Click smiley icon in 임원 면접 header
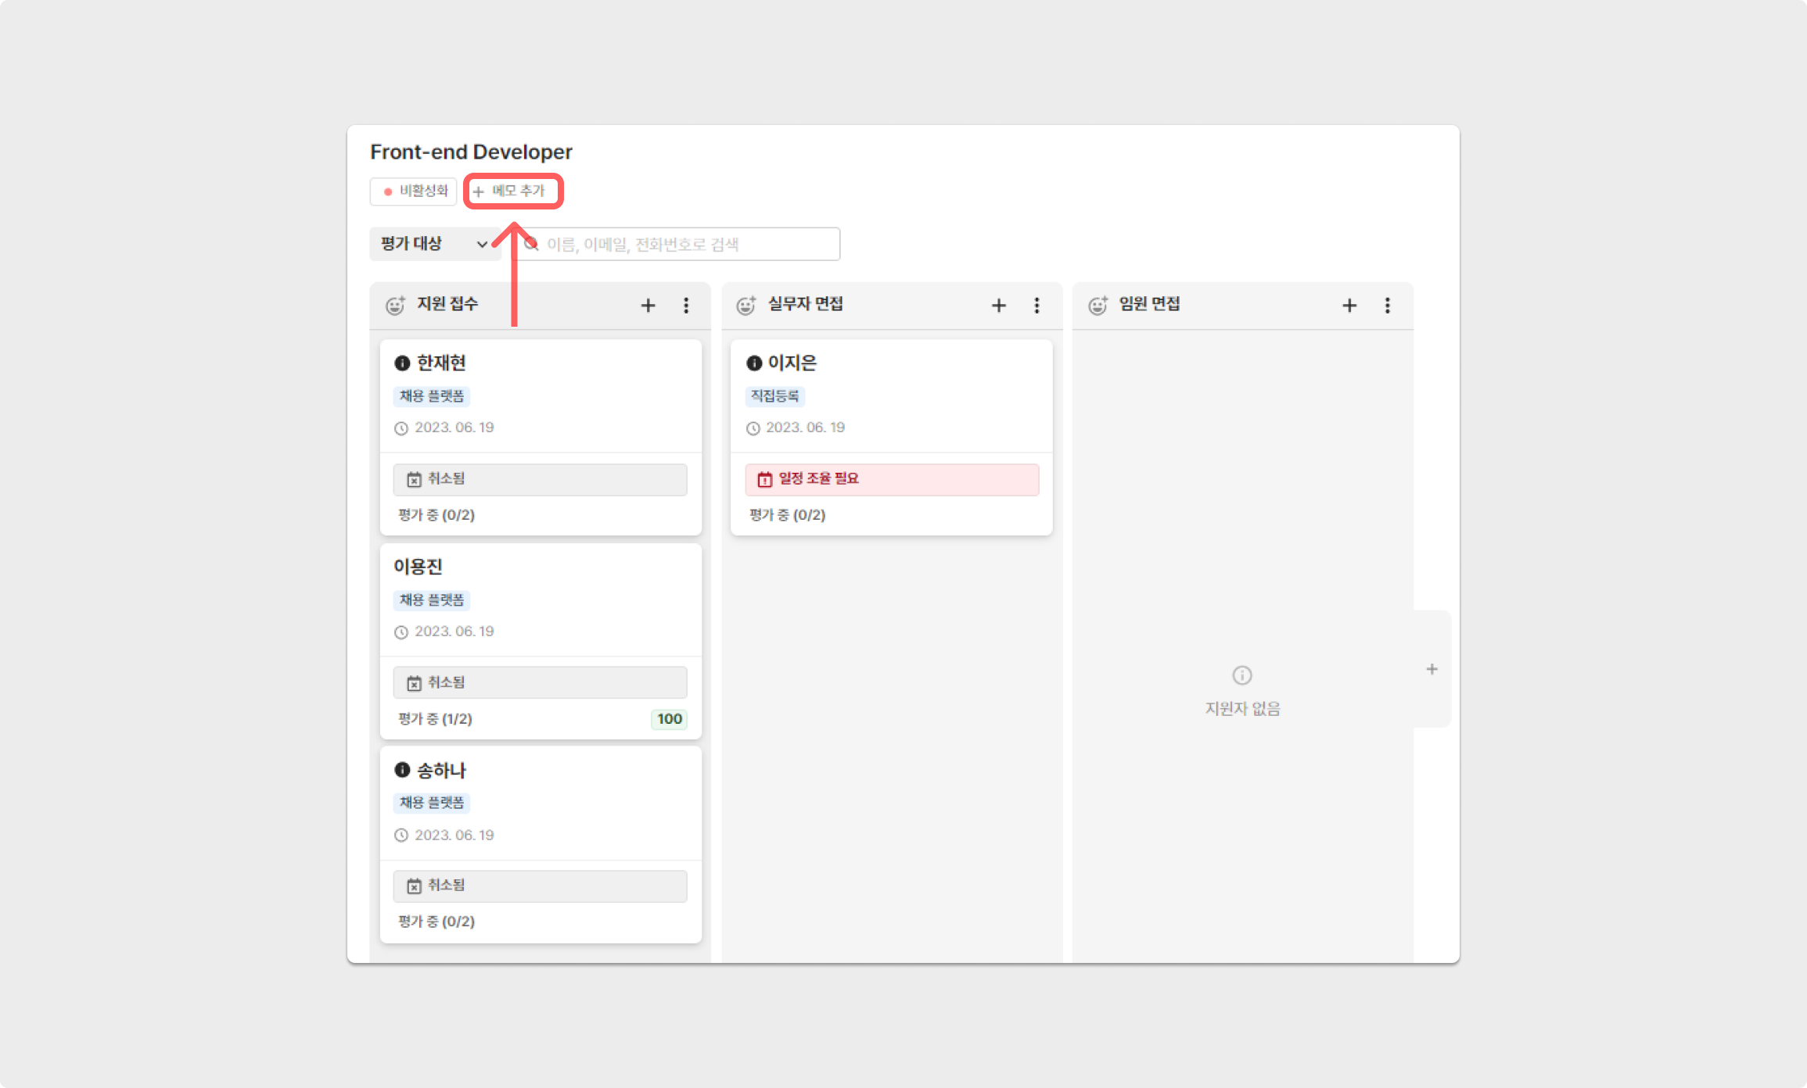The height and width of the screenshot is (1088, 1807). coord(1097,305)
